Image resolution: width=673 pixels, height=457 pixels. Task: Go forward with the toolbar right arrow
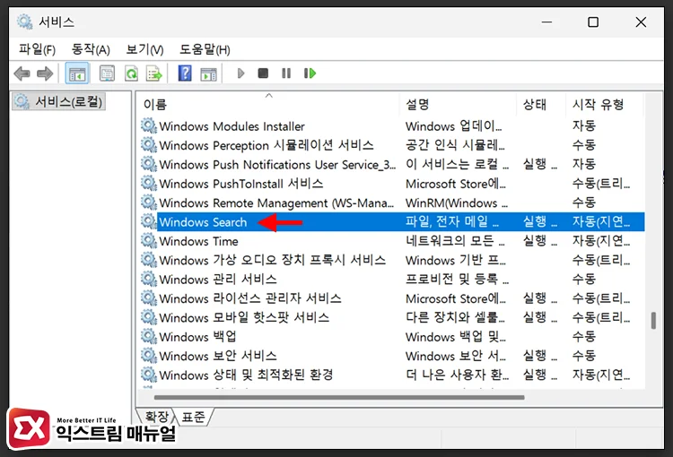[45, 73]
